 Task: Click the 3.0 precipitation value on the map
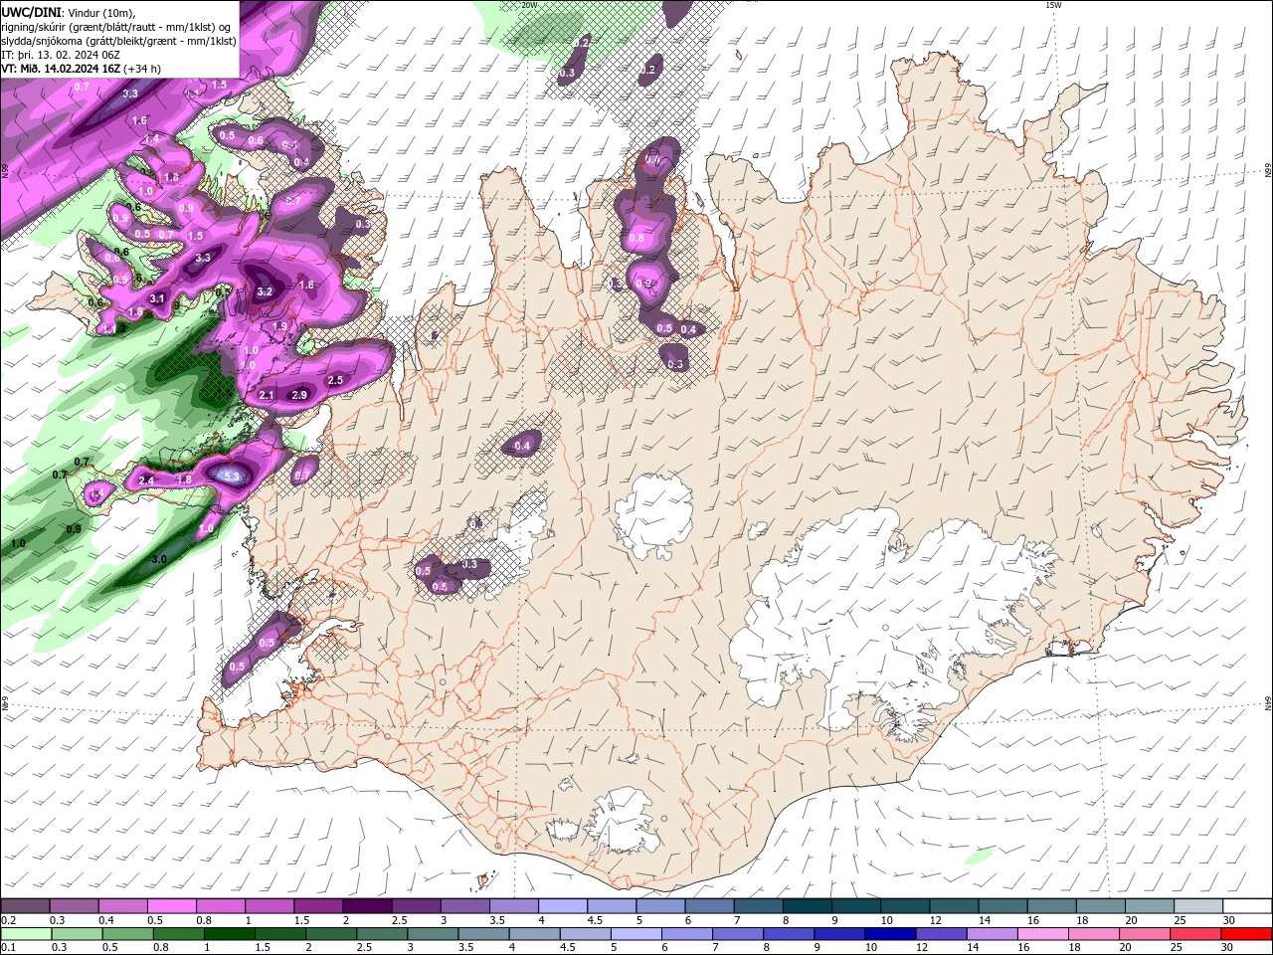[x=159, y=560]
